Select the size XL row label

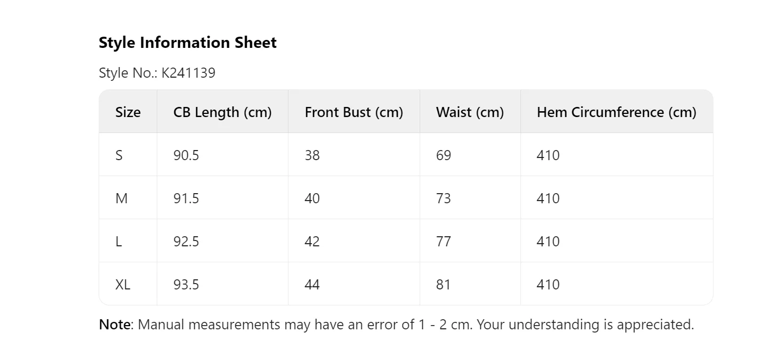pyautogui.click(x=123, y=285)
